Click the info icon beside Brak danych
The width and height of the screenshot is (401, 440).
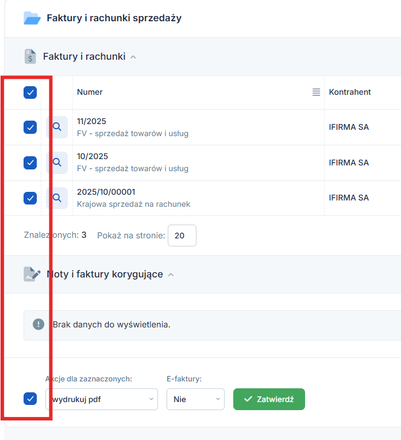(x=38, y=324)
